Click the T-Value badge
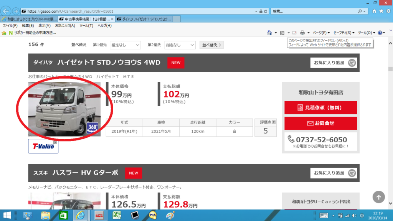The image size is (393, 221). click(x=43, y=146)
